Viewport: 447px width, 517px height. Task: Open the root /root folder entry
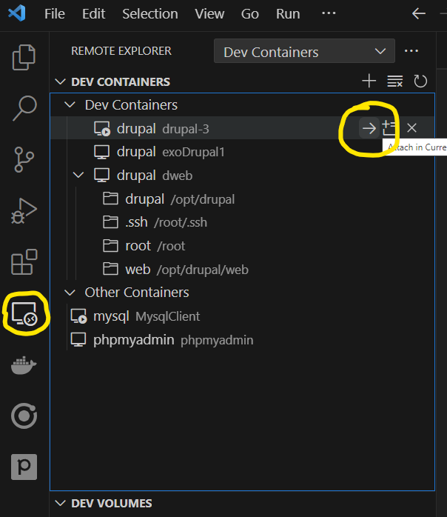[243, 246]
